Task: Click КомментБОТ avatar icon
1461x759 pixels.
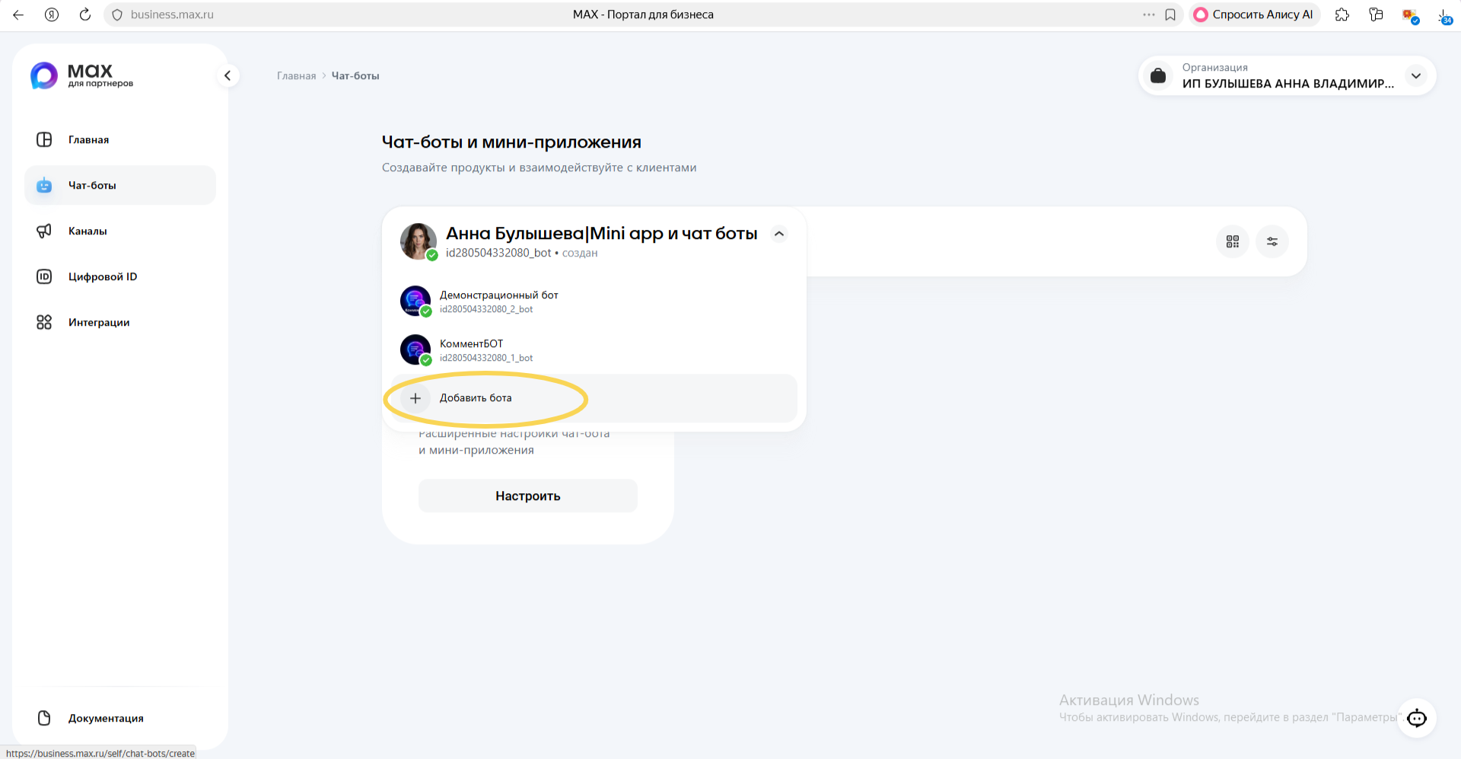Action: point(415,349)
